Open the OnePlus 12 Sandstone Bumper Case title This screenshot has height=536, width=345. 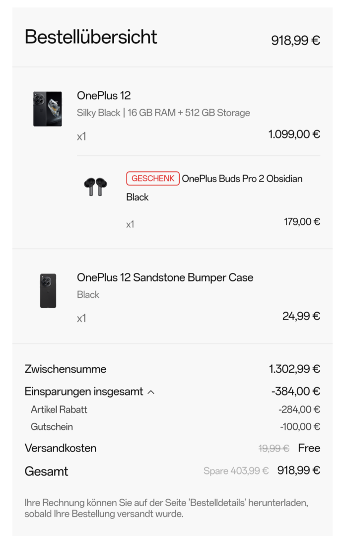tap(165, 277)
